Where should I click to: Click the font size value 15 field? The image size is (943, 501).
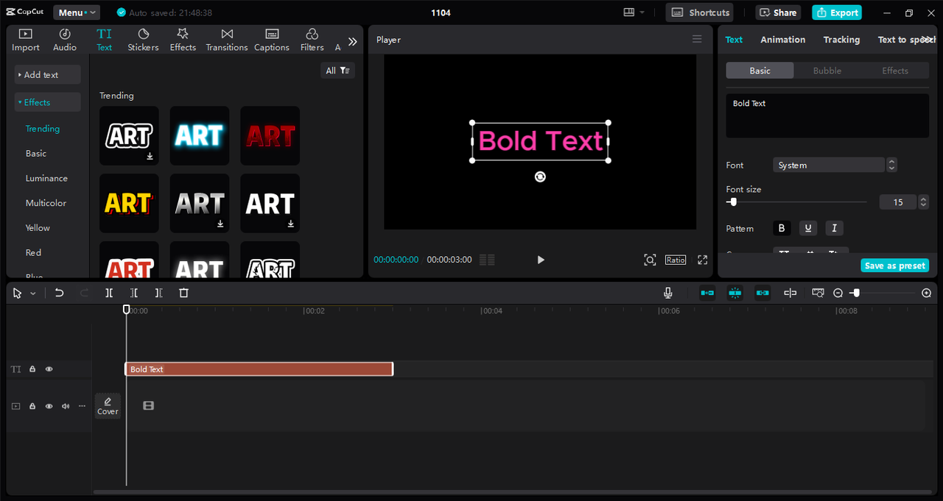(897, 202)
